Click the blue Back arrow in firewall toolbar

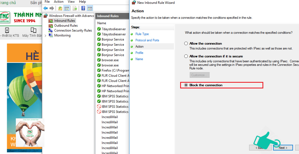pos(46,8)
